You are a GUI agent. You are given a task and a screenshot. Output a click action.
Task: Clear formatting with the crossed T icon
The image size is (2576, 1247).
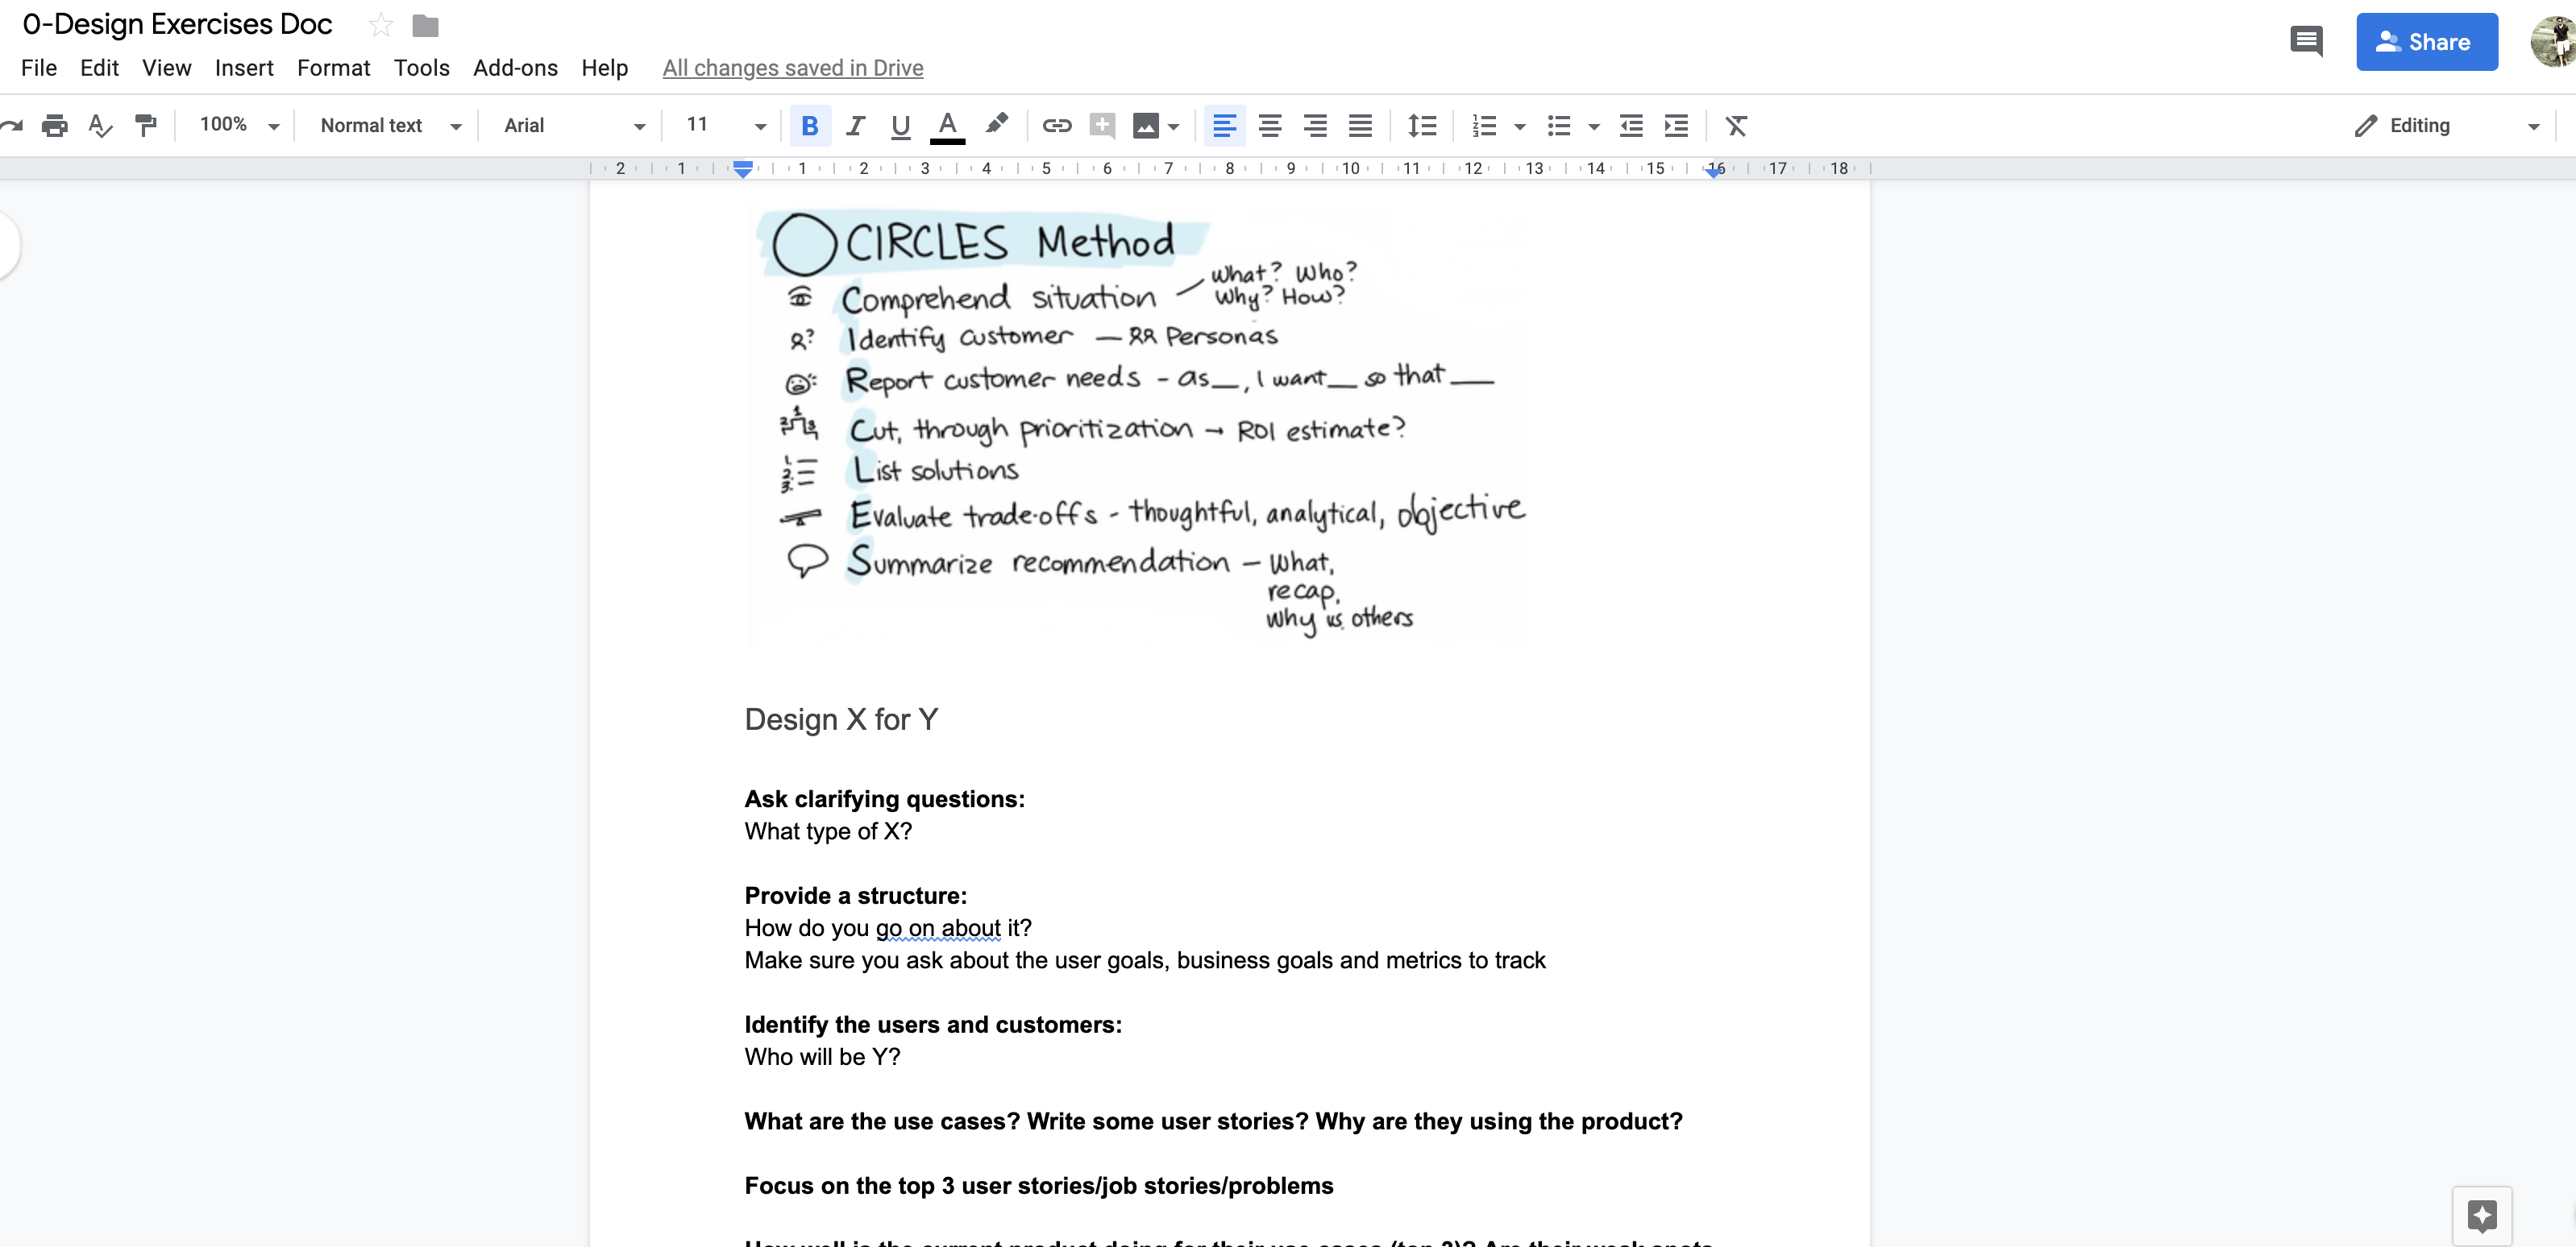click(x=1736, y=126)
